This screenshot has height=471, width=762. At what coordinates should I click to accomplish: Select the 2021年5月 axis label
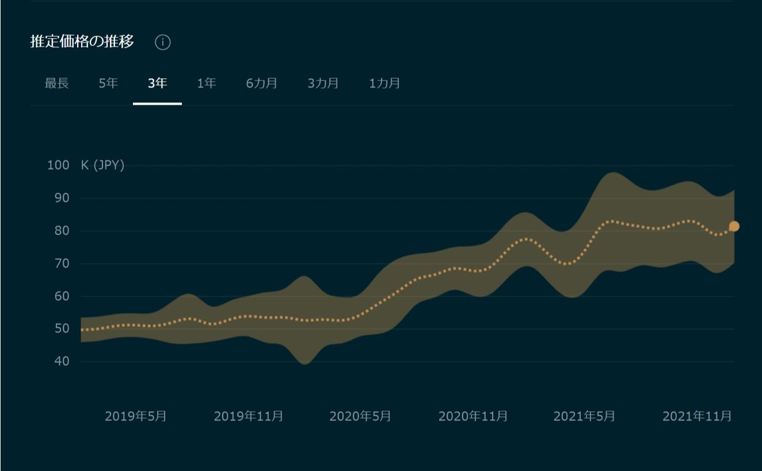coord(584,416)
